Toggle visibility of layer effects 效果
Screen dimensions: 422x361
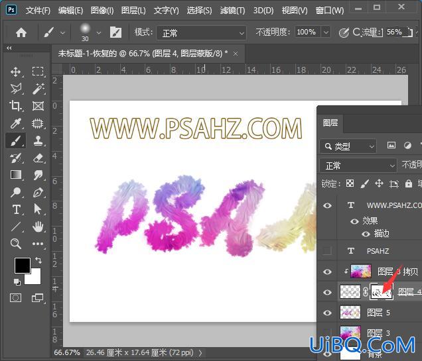(354, 221)
